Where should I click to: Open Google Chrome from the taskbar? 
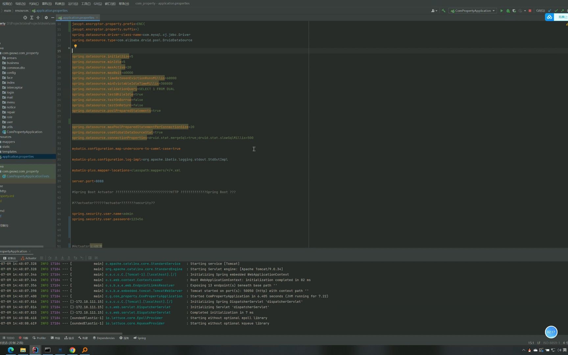point(72,350)
